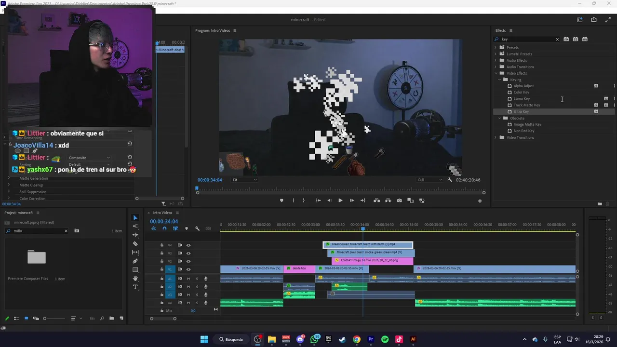
Task: Select Luma Key effect
Action: coord(522,99)
